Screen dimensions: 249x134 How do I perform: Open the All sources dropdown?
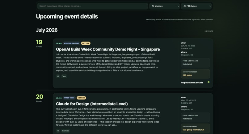click(x=164, y=6)
